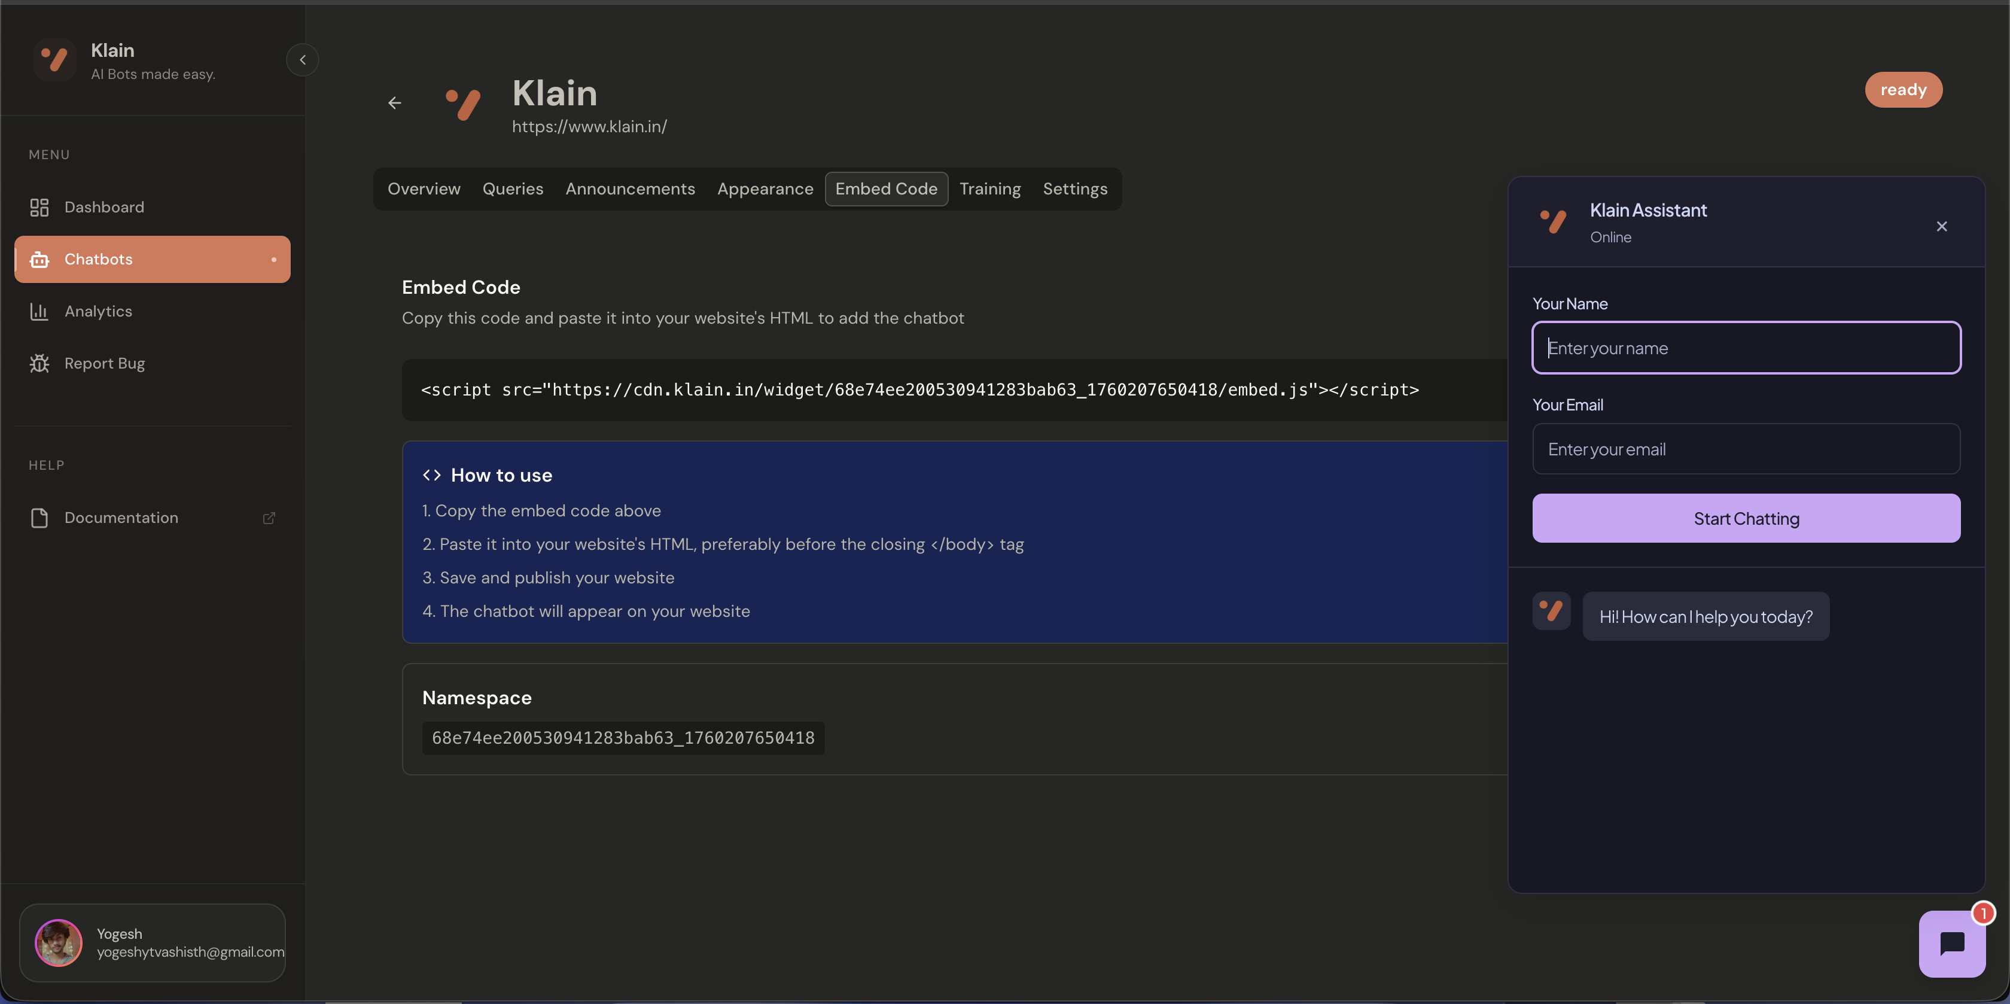This screenshot has width=2010, height=1004.
Task: Click the back arrow next to the Klain heading
Action: pyautogui.click(x=395, y=102)
